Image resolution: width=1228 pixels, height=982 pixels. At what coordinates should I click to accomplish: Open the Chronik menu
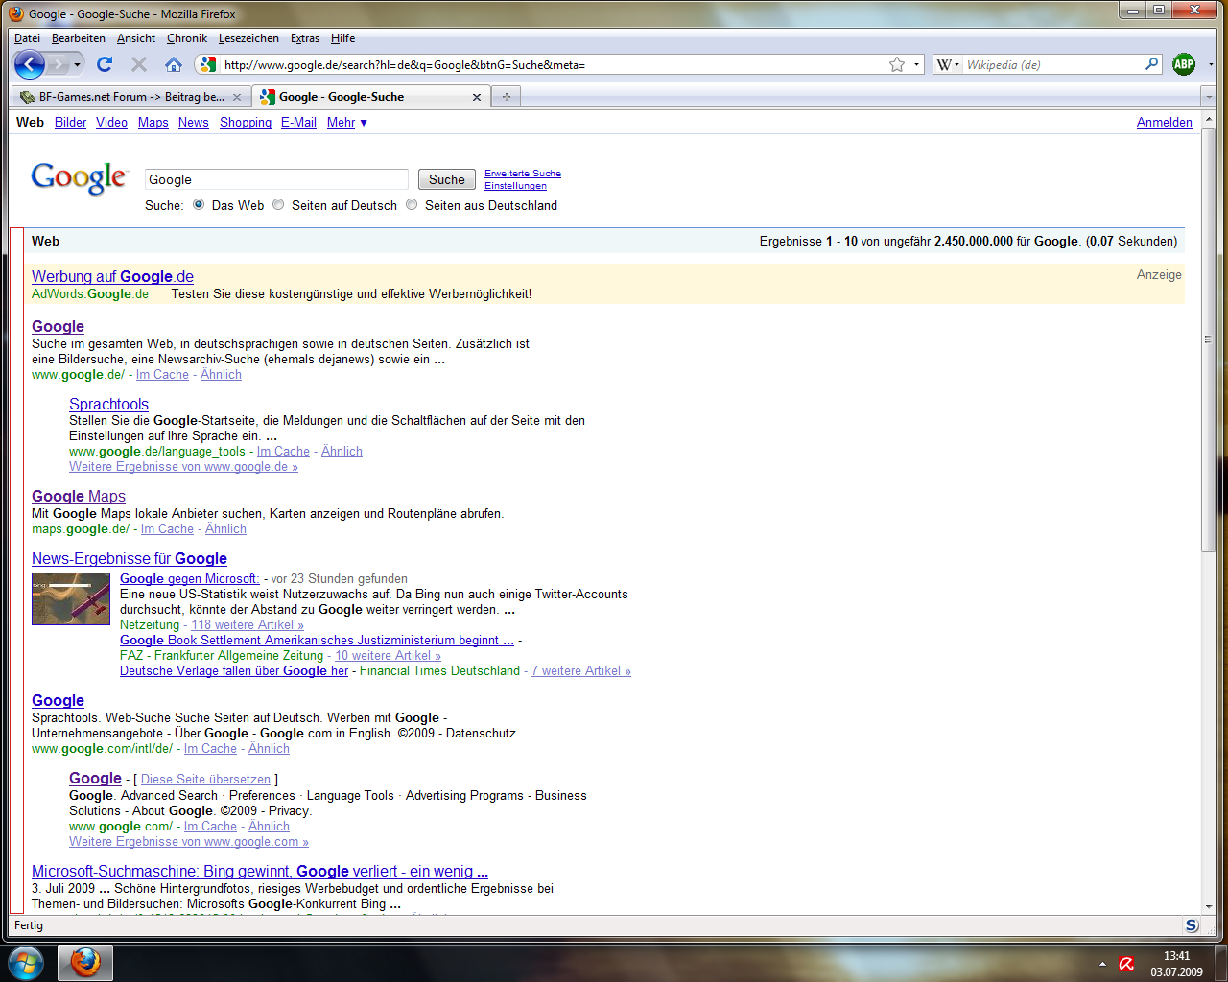(187, 38)
